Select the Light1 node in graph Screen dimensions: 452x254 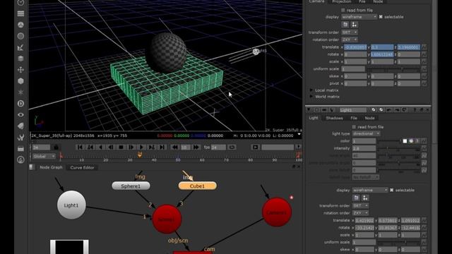click(x=71, y=205)
